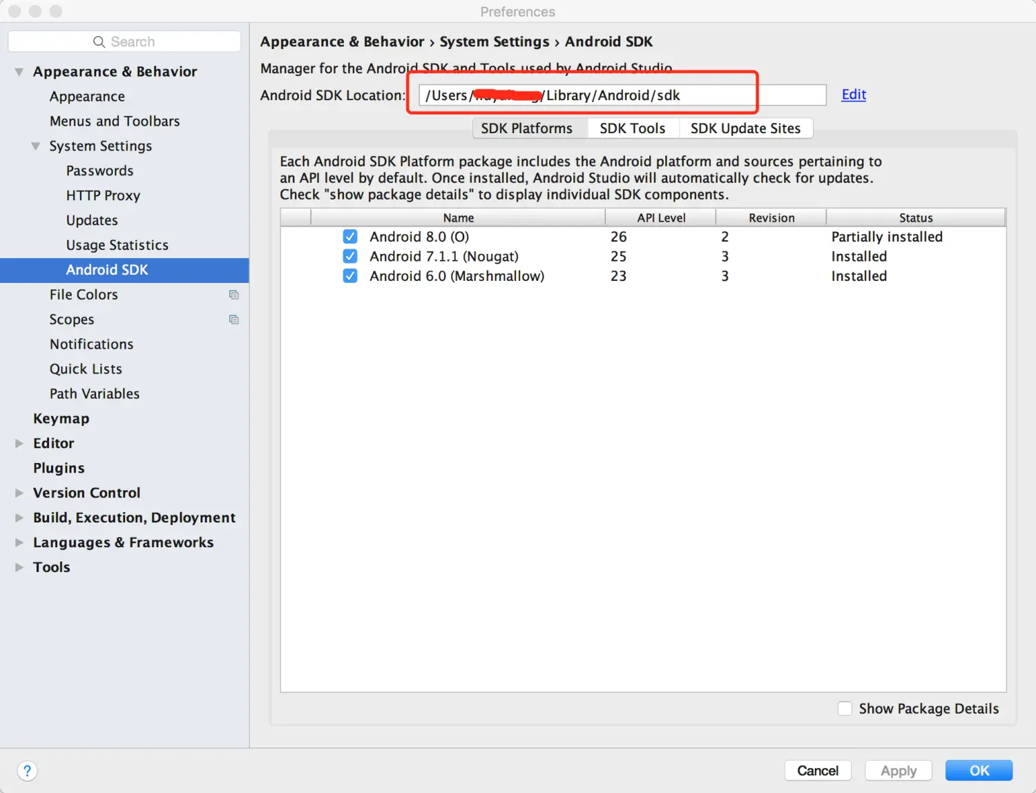Open Notifications settings
The width and height of the screenshot is (1036, 793).
[91, 344]
